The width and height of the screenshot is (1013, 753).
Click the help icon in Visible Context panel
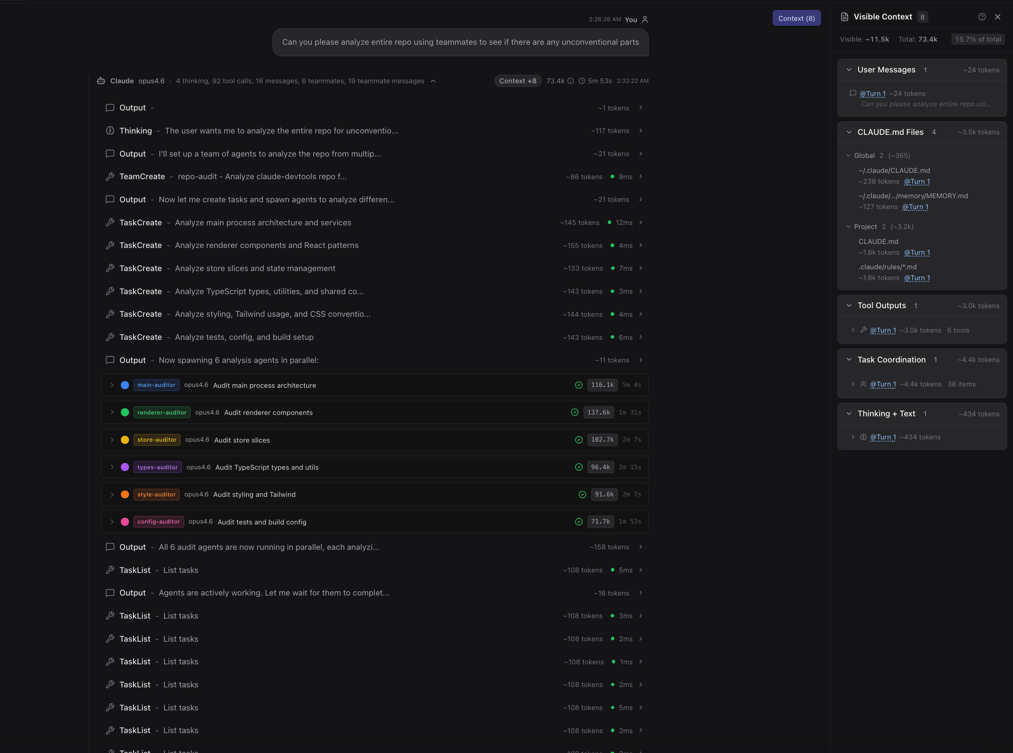coord(982,17)
